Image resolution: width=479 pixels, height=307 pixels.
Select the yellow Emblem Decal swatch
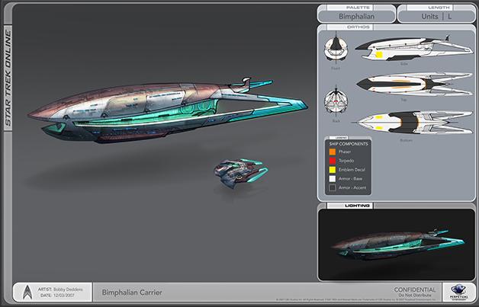[x=333, y=170]
